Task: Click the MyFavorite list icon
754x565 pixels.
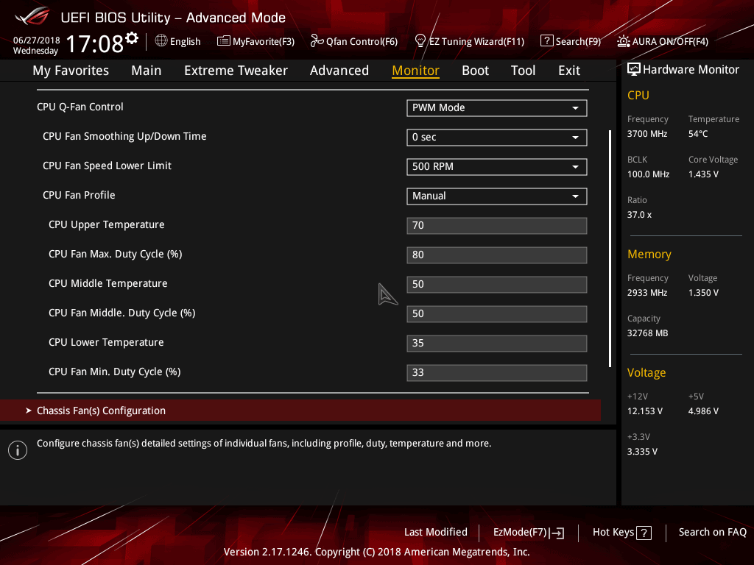Action: tap(224, 41)
